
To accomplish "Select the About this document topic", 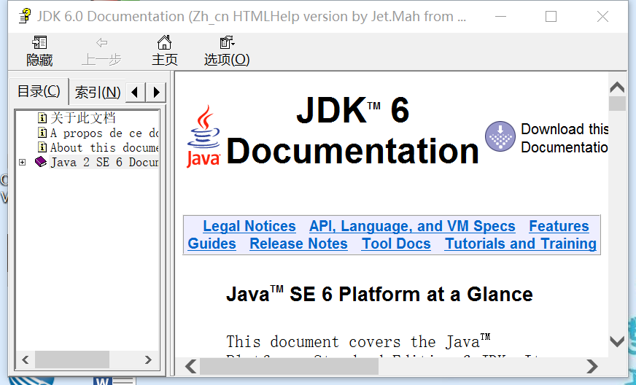I will coord(104,148).
